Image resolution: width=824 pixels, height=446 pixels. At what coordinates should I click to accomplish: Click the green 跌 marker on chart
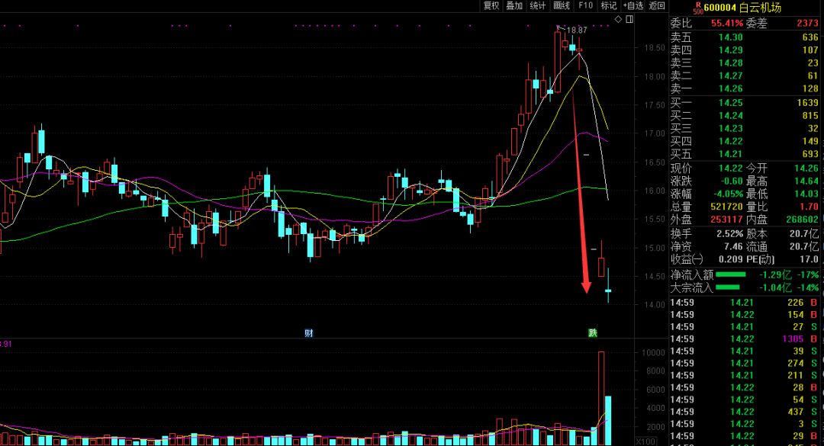[x=593, y=333]
